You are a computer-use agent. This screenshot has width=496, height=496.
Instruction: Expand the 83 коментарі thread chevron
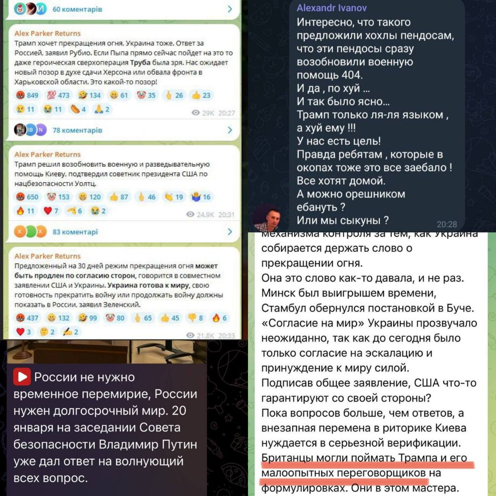[x=230, y=232]
